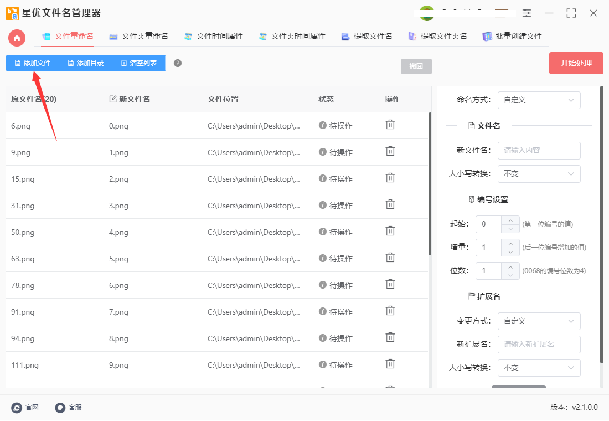Click the 位数 number field
Viewport: 609px width, 421px height.
489,271
